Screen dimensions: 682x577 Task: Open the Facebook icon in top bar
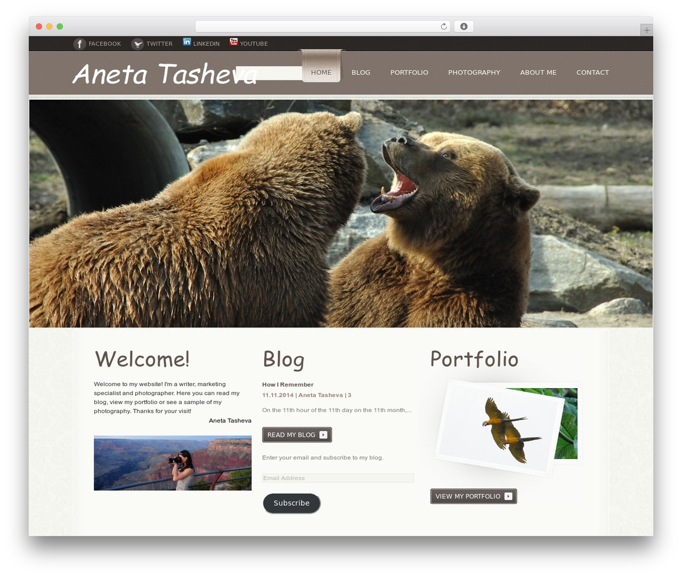(x=79, y=44)
